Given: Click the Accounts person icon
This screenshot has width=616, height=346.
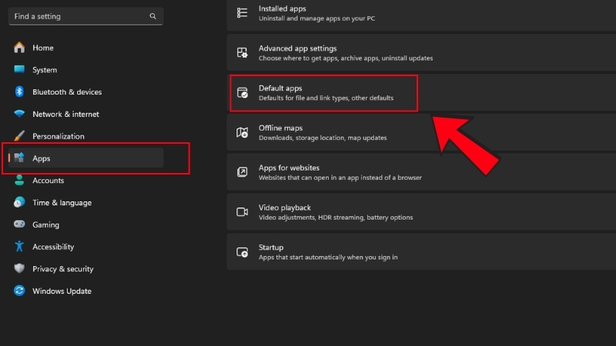Looking at the screenshot, I should 19,180.
